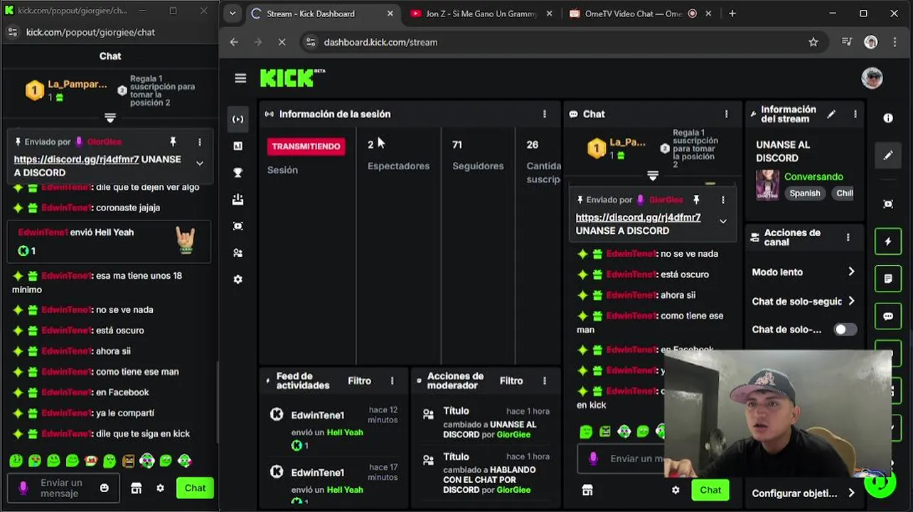Image resolution: width=913 pixels, height=512 pixels.
Task: Switch to Stream - Kick Dashboard tab
Action: (x=322, y=14)
